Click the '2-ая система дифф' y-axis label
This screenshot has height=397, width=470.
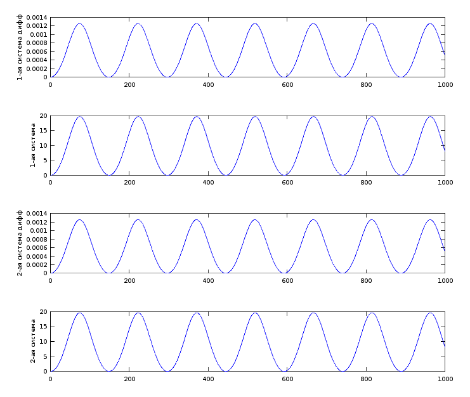click(20, 243)
